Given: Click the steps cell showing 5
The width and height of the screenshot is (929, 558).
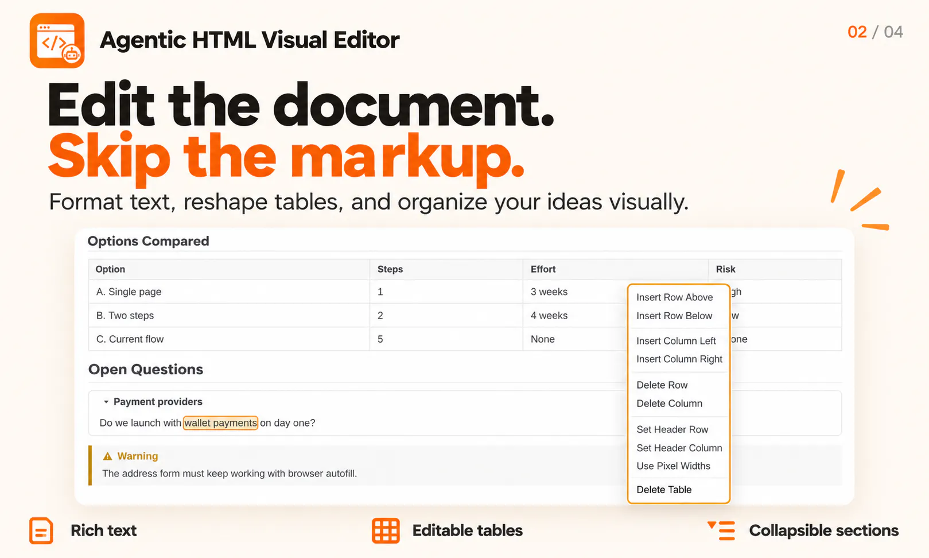Looking at the screenshot, I should pyautogui.click(x=446, y=339).
